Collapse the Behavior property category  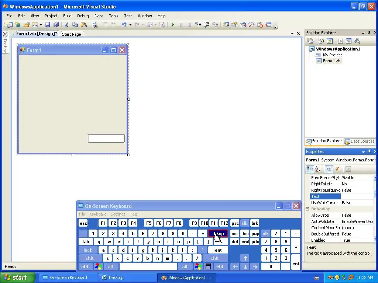(307, 209)
